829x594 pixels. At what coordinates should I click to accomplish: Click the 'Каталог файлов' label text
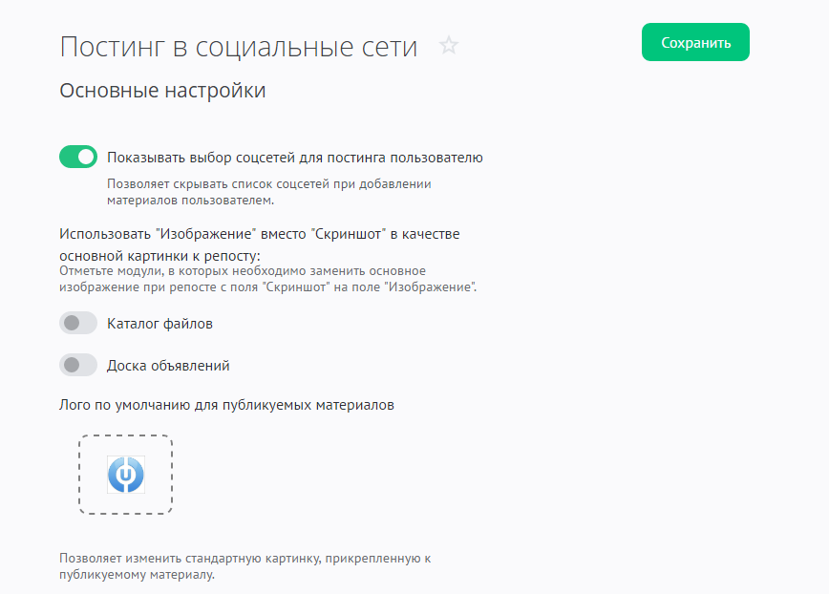159,324
